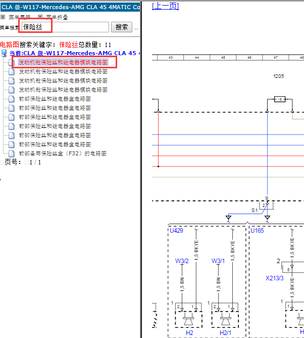The height and width of the screenshot is (338, 304).
Task: Click the H2 horn symbol in the diagram
Action: pos(188,319)
